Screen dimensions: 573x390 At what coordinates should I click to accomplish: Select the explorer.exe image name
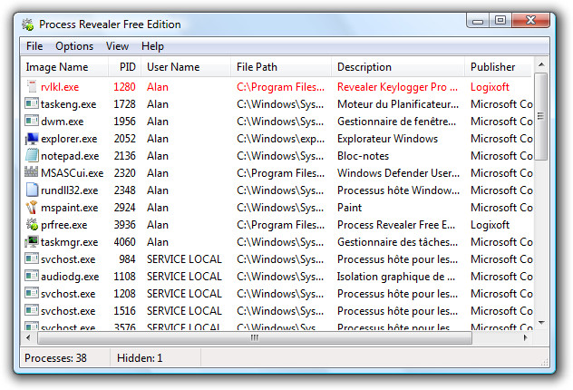[x=69, y=139]
